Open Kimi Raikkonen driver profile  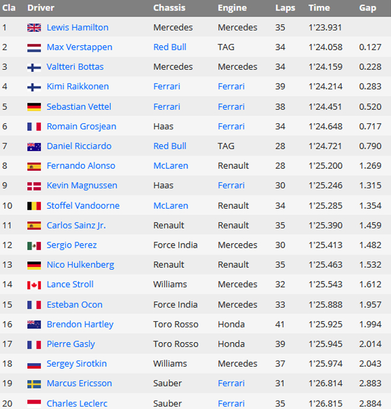pyautogui.click(x=77, y=87)
